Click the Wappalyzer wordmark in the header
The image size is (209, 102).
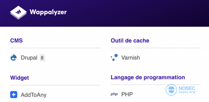[48, 12]
